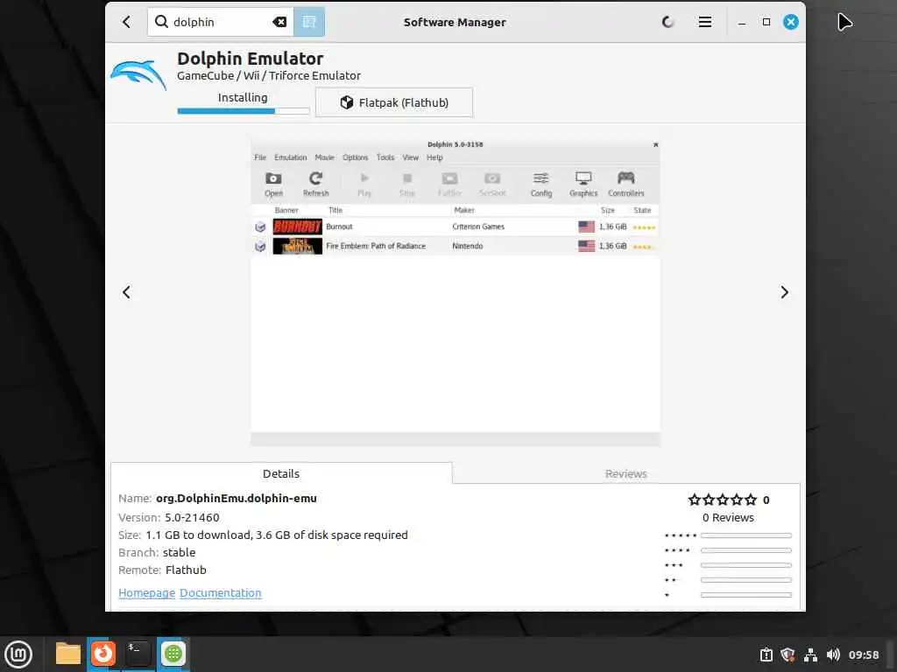
Task: Open the Homepage link
Action: click(146, 593)
